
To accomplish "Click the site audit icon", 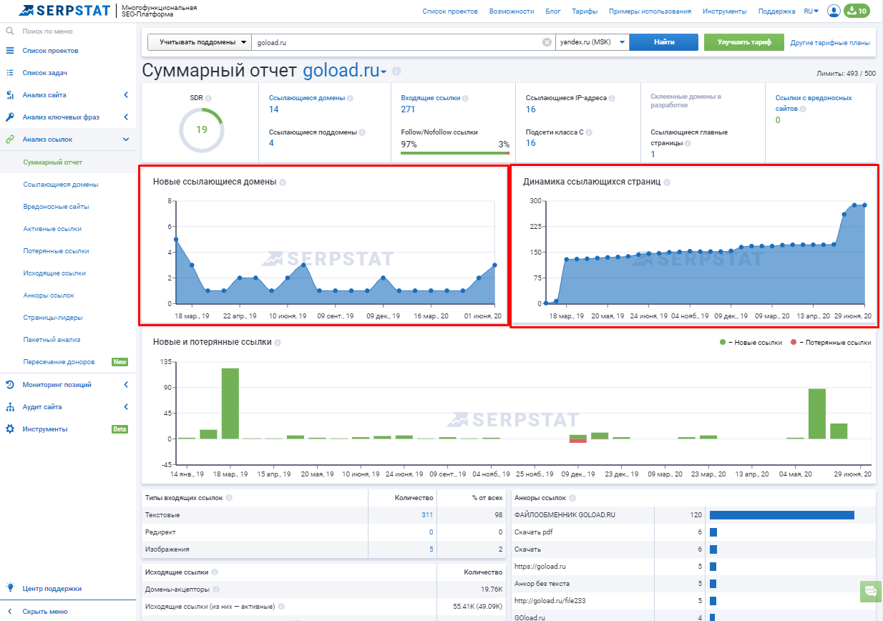I will tap(10, 407).
